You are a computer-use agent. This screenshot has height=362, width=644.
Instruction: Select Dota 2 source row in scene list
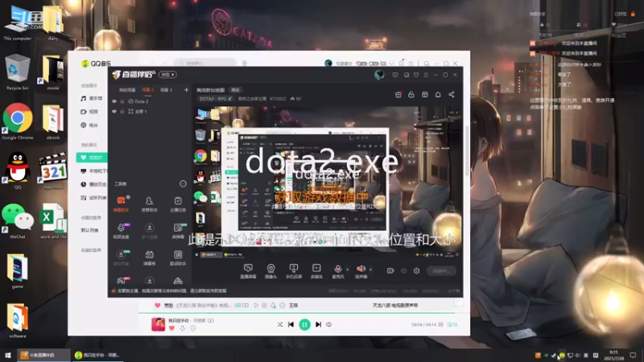tap(150, 101)
